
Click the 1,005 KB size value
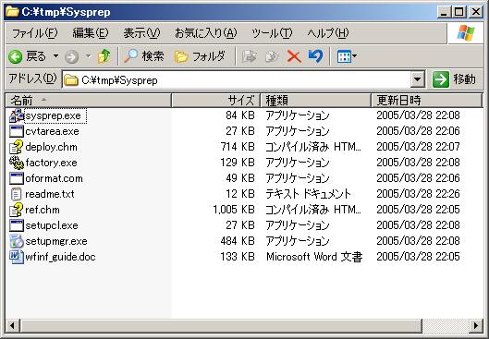point(234,210)
